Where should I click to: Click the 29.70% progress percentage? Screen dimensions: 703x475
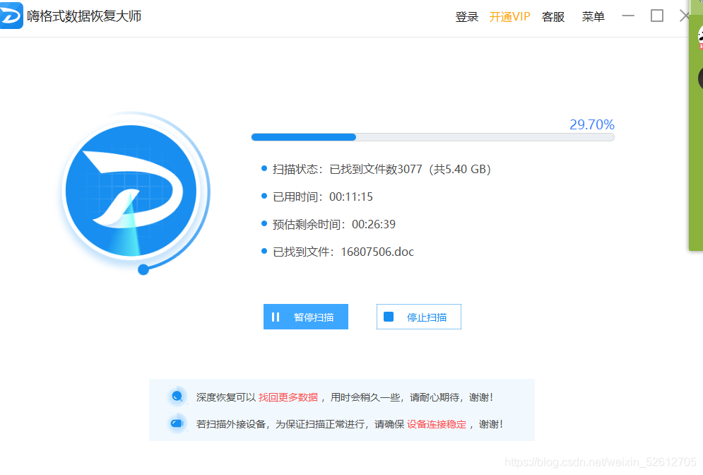point(592,124)
